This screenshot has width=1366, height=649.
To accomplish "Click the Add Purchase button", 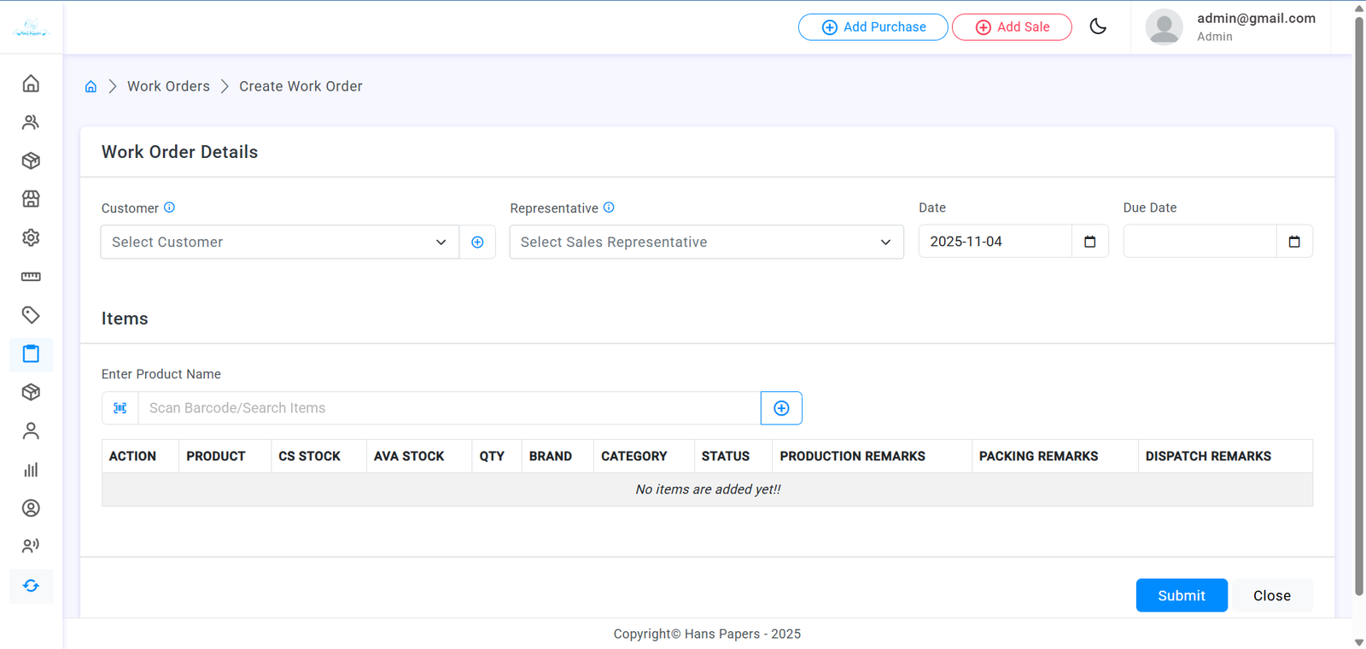I will click(873, 27).
